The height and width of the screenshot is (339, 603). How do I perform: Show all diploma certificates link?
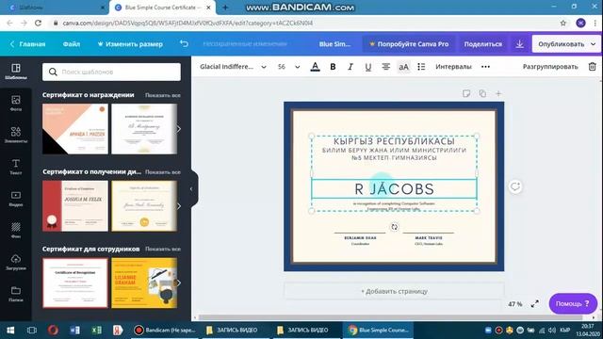(x=163, y=171)
